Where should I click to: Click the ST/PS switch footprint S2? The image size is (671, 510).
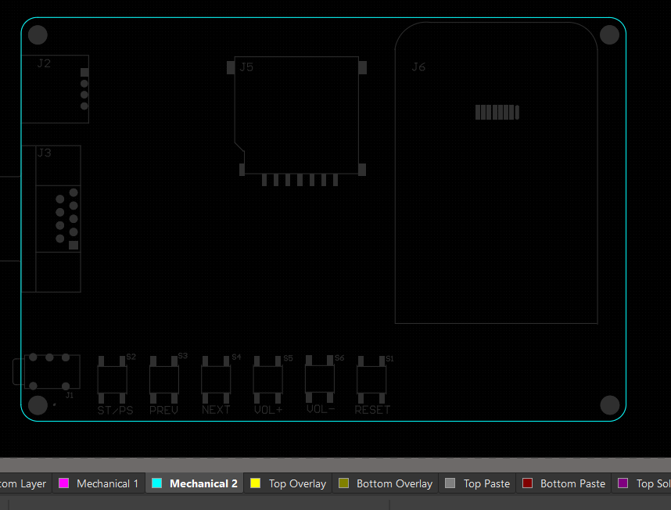tap(113, 379)
